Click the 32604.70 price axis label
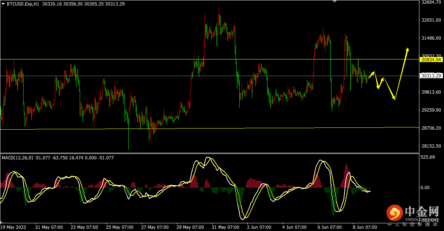This screenshot has width=444, height=231. [x=431, y=2]
